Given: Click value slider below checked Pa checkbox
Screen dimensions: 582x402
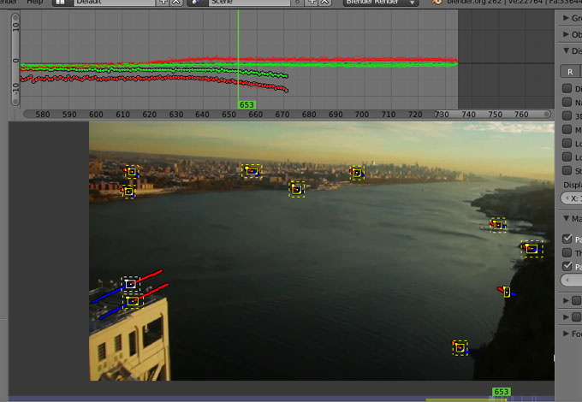Looking at the screenshot, I should [571, 280].
